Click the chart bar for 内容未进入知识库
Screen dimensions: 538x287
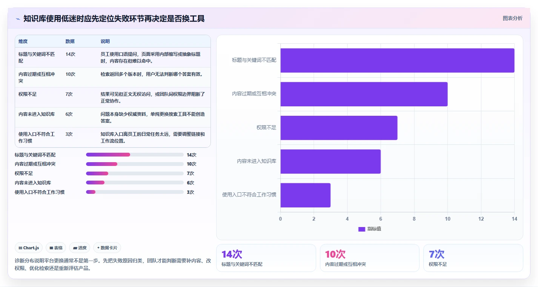coord(330,161)
